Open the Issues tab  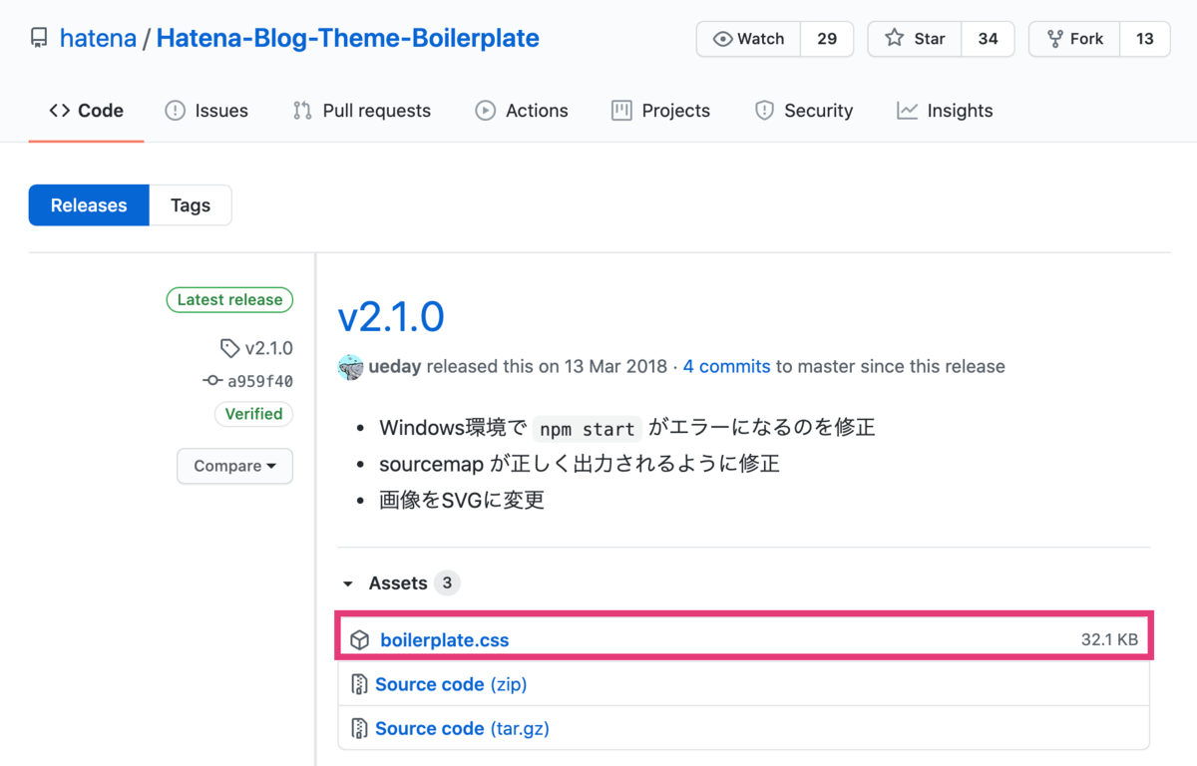click(206, 111)
